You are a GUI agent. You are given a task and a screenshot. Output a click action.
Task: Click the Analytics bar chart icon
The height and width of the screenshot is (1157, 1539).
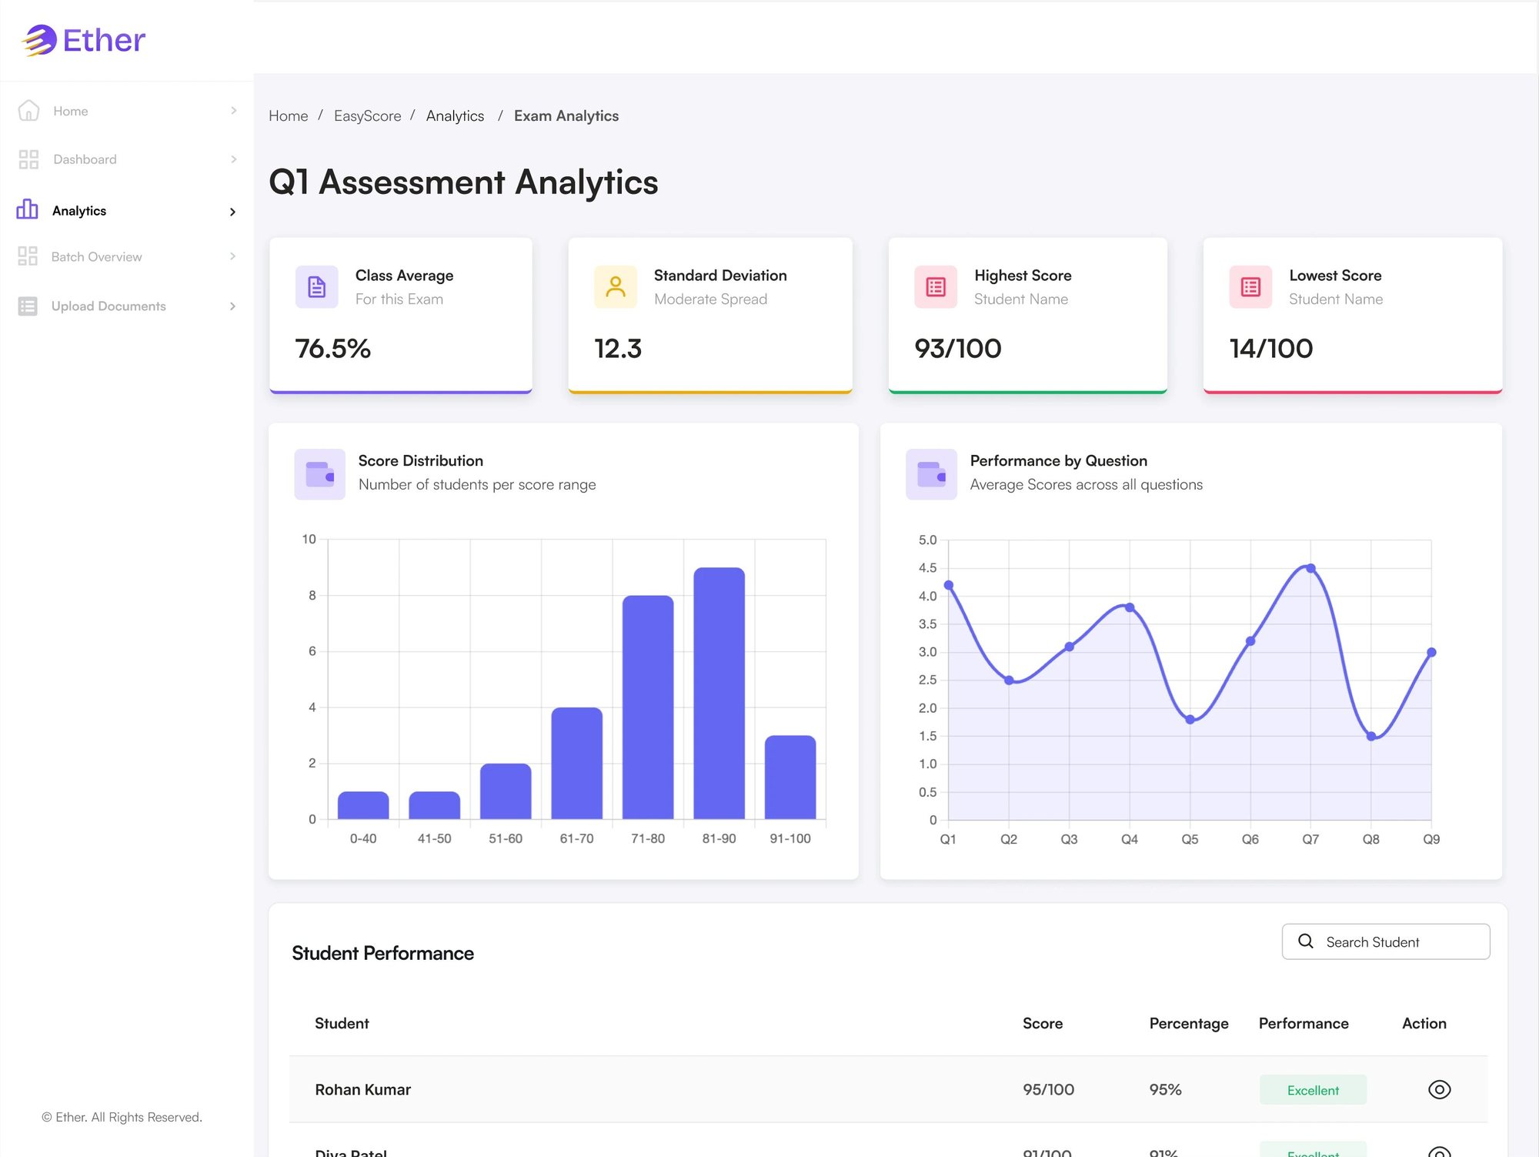[28, 209]
